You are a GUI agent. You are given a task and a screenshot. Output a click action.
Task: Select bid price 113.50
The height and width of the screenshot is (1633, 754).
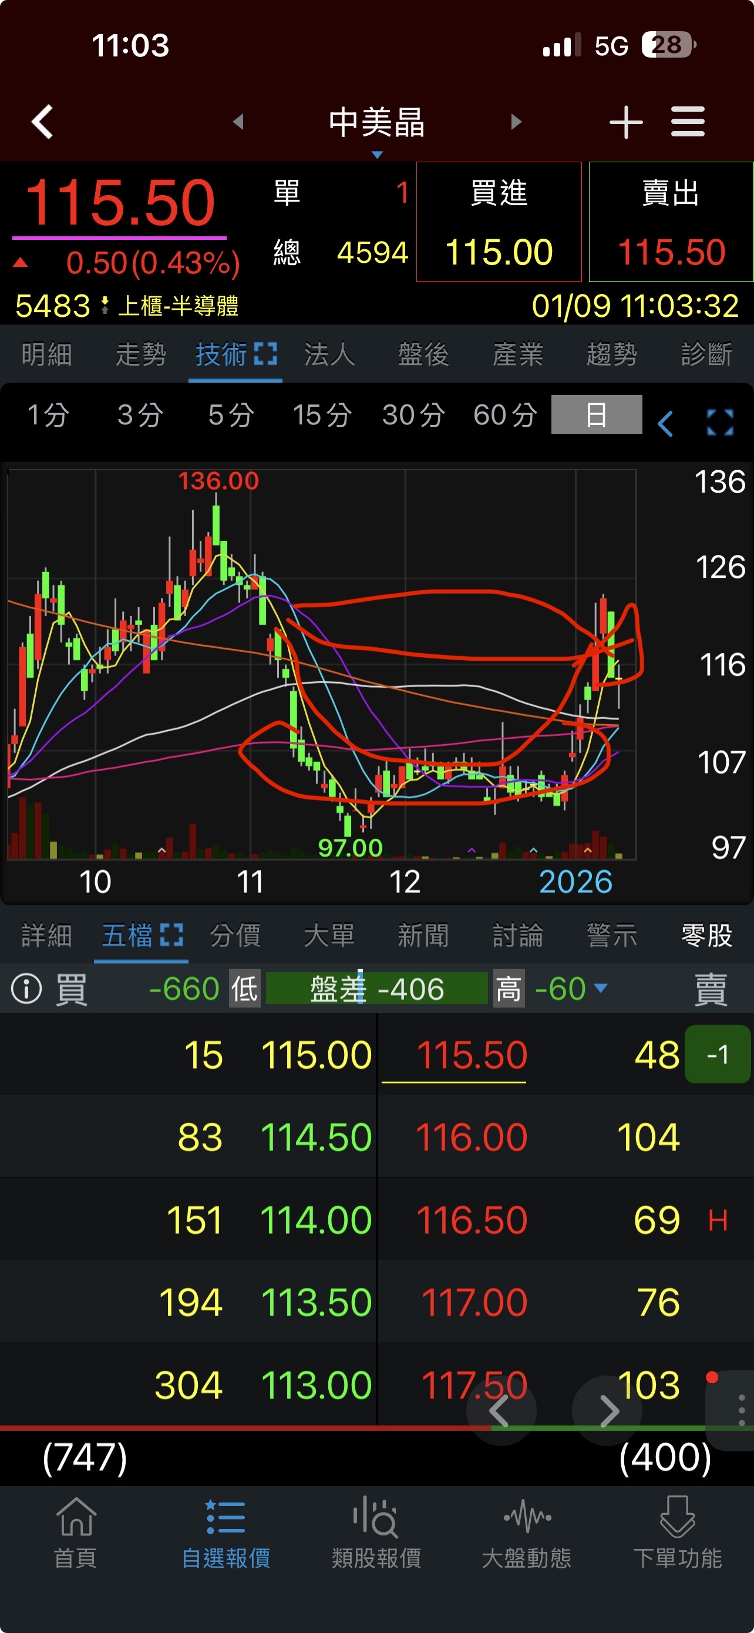click(x=316, y=1301)
